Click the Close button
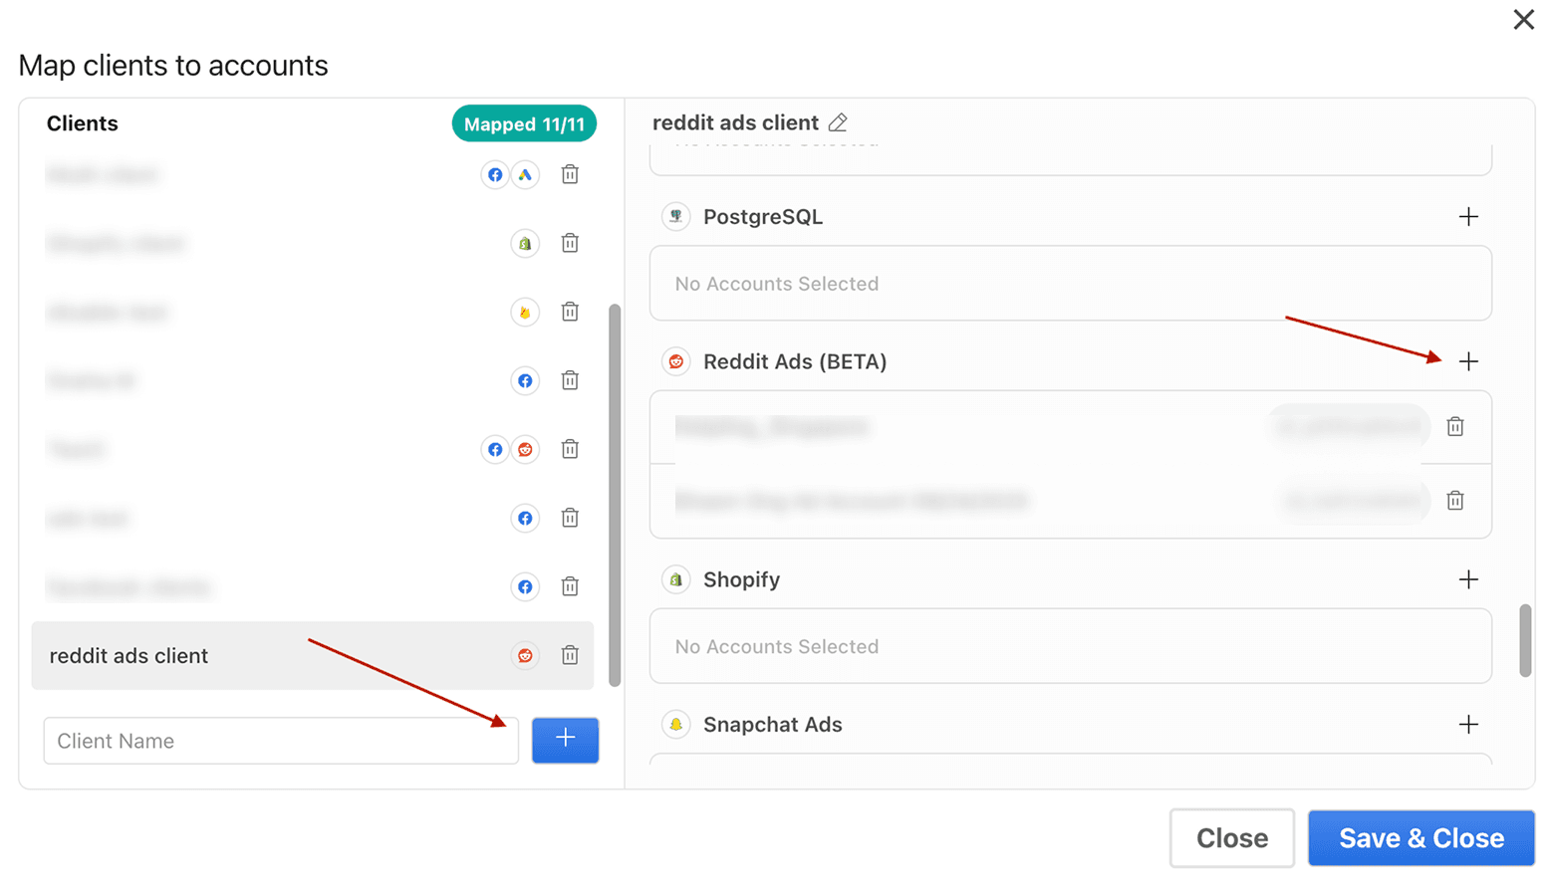Image resolution: width=1548 pixels, height=896 pixels. point(1231,838)
